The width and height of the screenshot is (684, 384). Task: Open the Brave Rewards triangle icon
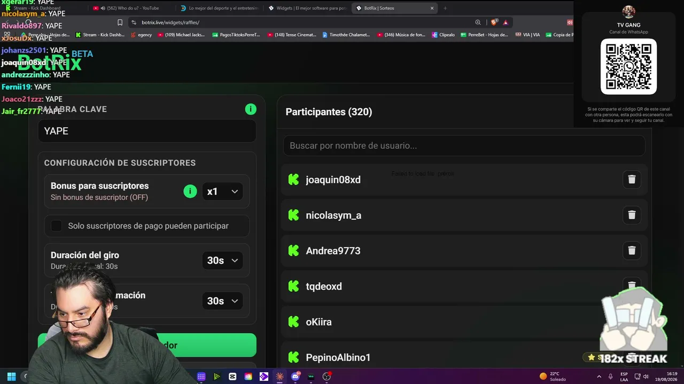[506, 22]
